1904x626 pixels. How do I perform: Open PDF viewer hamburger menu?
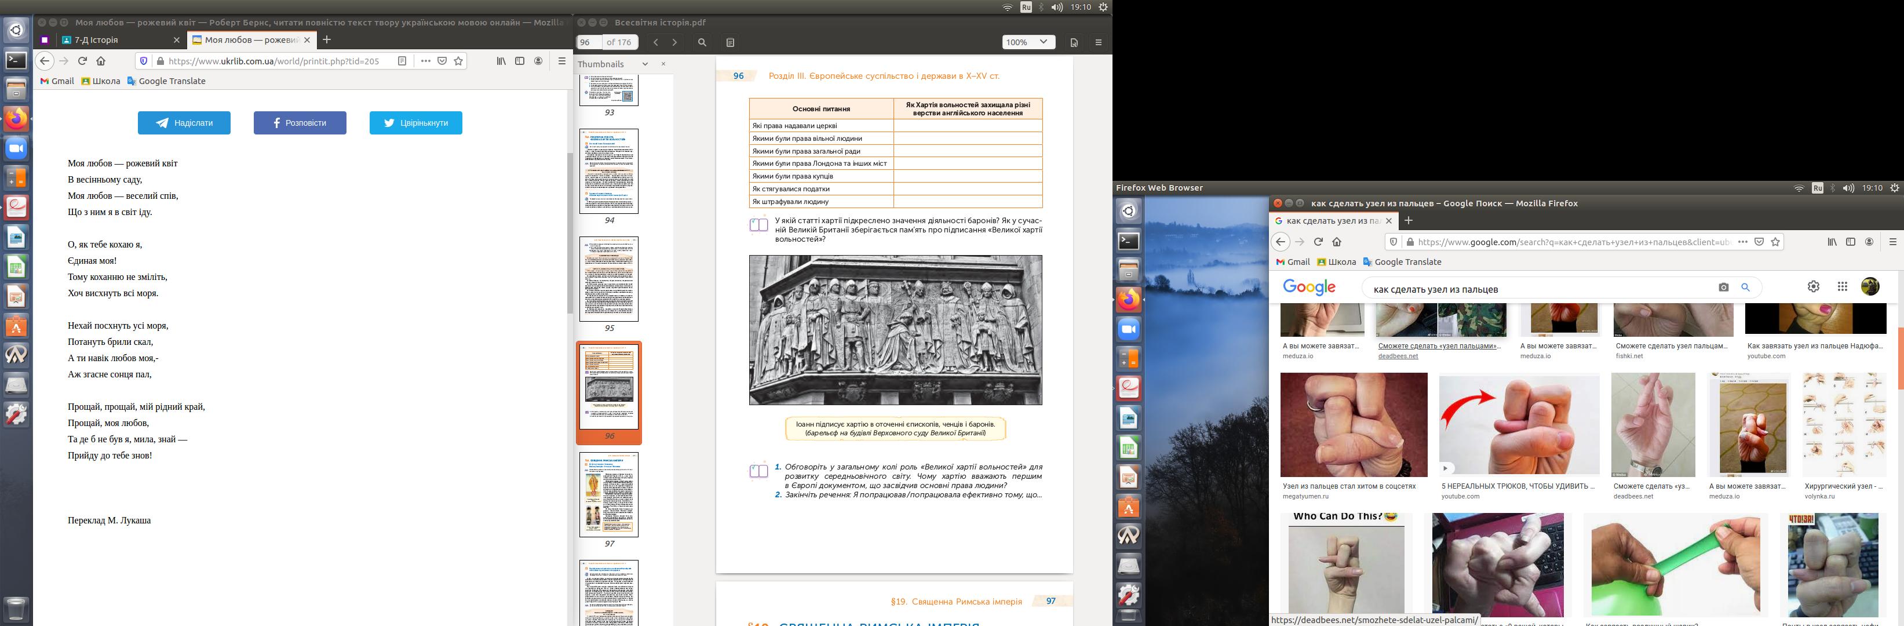point(1099,42)
